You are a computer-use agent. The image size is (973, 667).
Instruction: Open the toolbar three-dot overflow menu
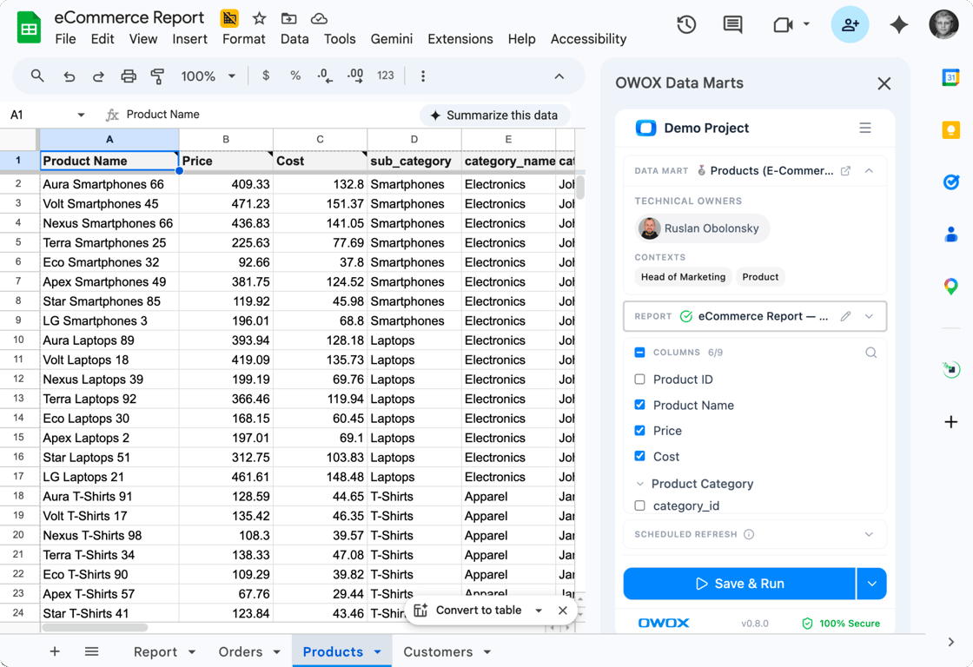tap(423, 76)
